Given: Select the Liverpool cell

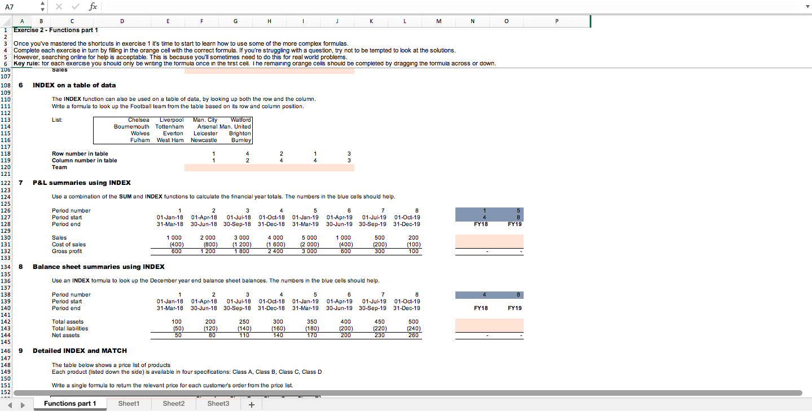Looking at the screenshot, I should coord(172,120).
